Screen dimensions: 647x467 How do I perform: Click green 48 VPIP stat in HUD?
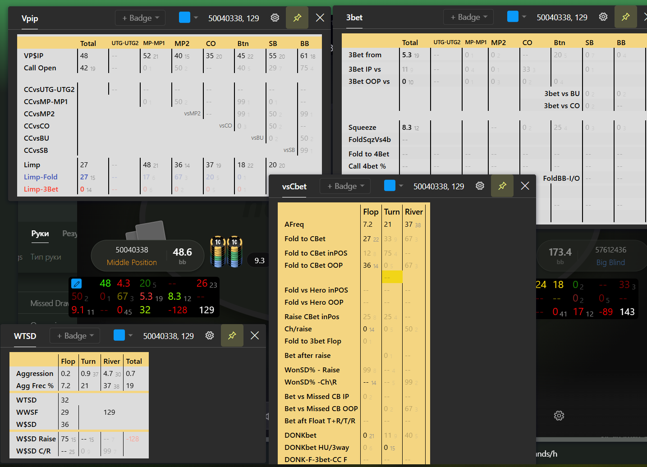105,283
